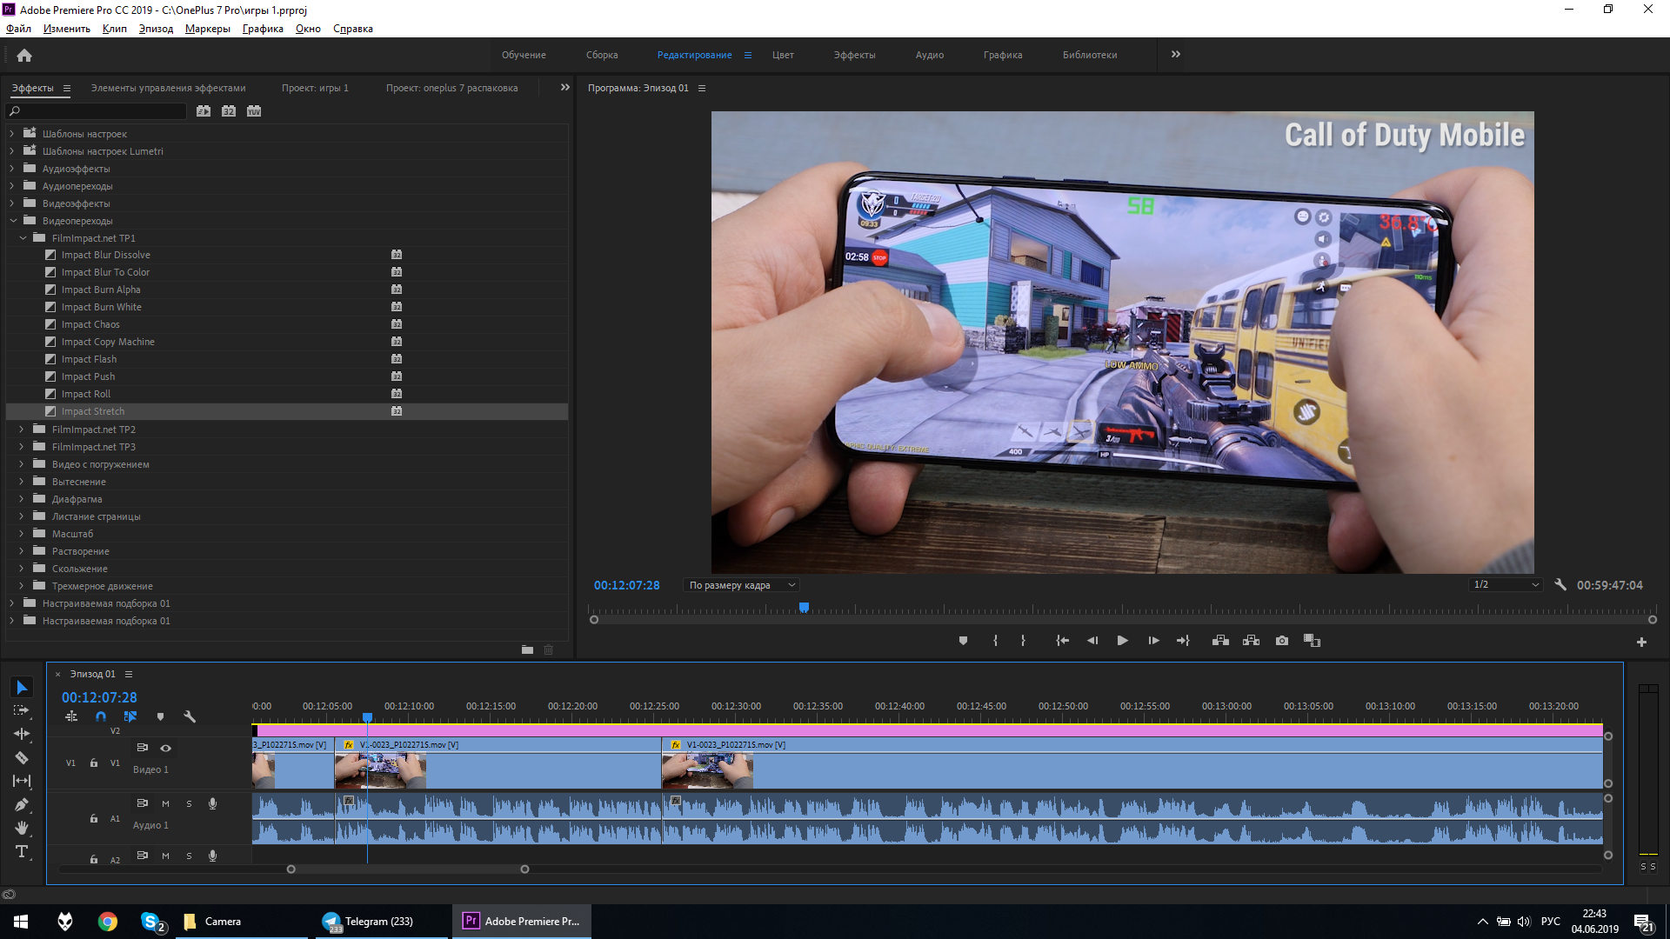Toggle linked selection in timeline
This screenshot has width=1670, height=939.
point(130,716)
